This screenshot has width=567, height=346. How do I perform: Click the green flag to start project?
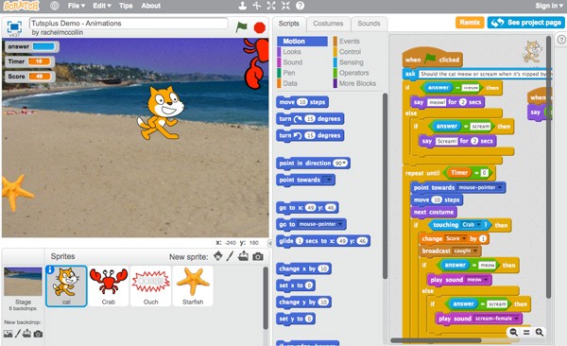coord(241,26)
